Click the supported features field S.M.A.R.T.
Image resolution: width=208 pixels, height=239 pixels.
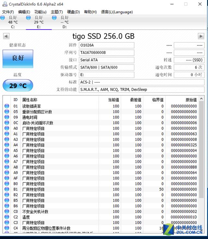[x=142, y=90]
